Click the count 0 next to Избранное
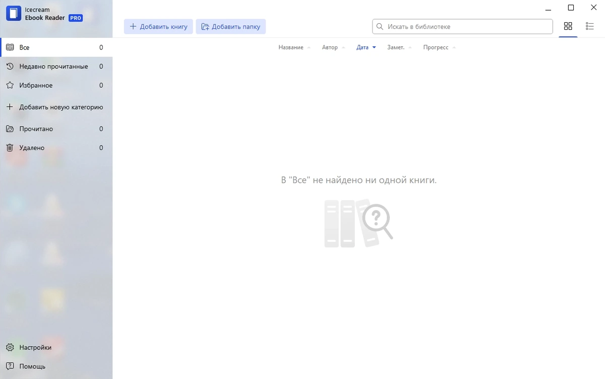The width and height of the screenshot is (605, 379). tap(101, 86)
